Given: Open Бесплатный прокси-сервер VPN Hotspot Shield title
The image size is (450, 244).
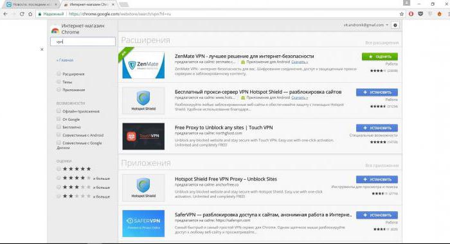Looking at the screenshot, I should click(x=258, y=92).
